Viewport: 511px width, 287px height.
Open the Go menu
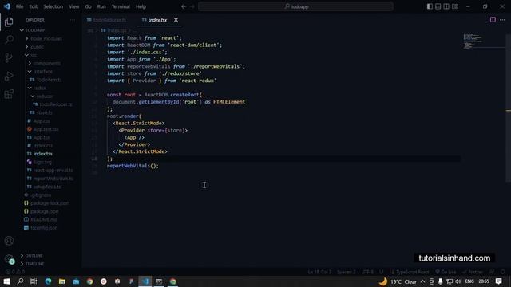coord(88,6)
